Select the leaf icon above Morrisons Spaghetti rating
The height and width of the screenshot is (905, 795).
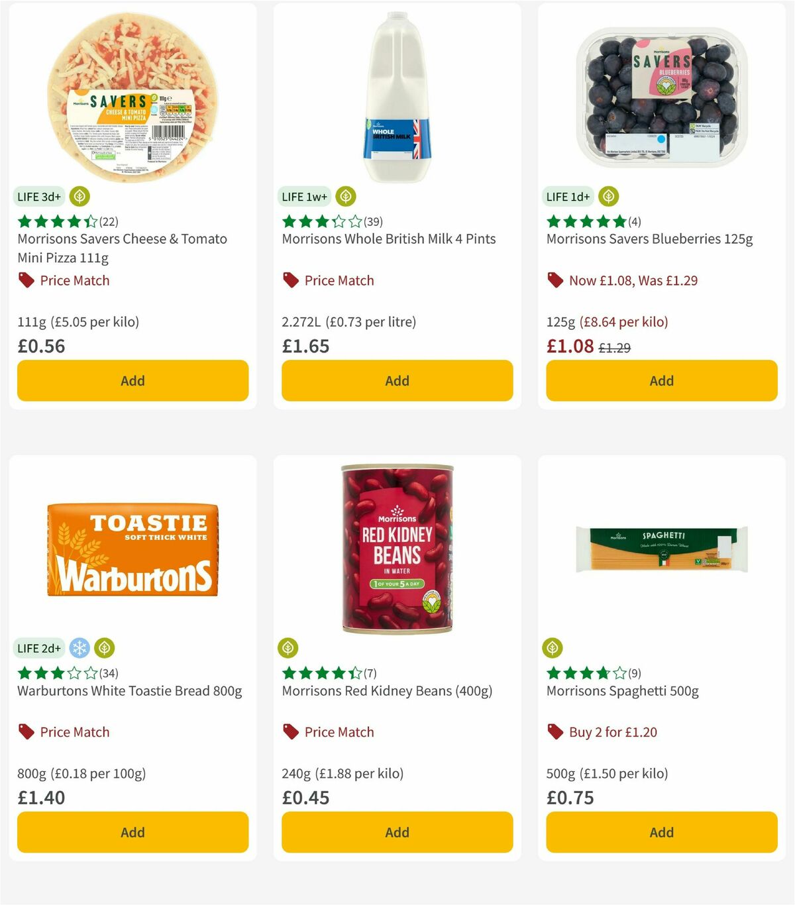[x=551, y=648]
